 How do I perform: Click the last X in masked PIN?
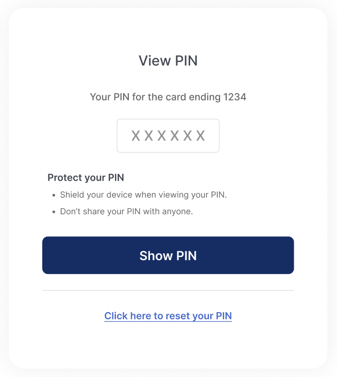pos(200,136)
